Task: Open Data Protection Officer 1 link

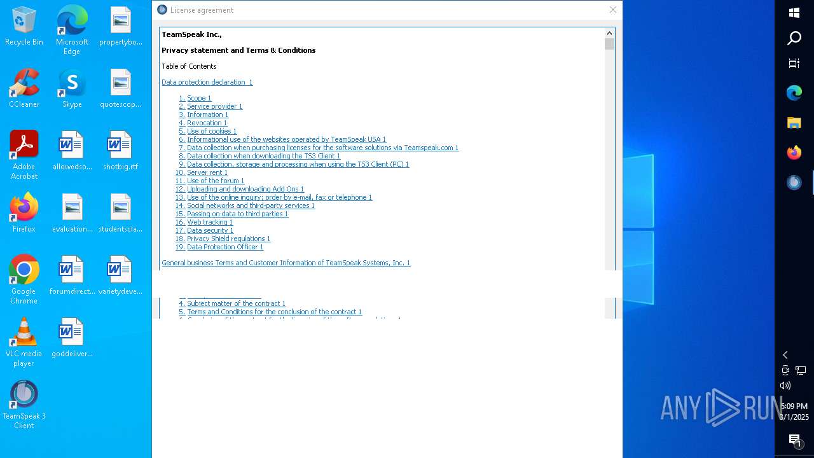Action: pos(225,247)
